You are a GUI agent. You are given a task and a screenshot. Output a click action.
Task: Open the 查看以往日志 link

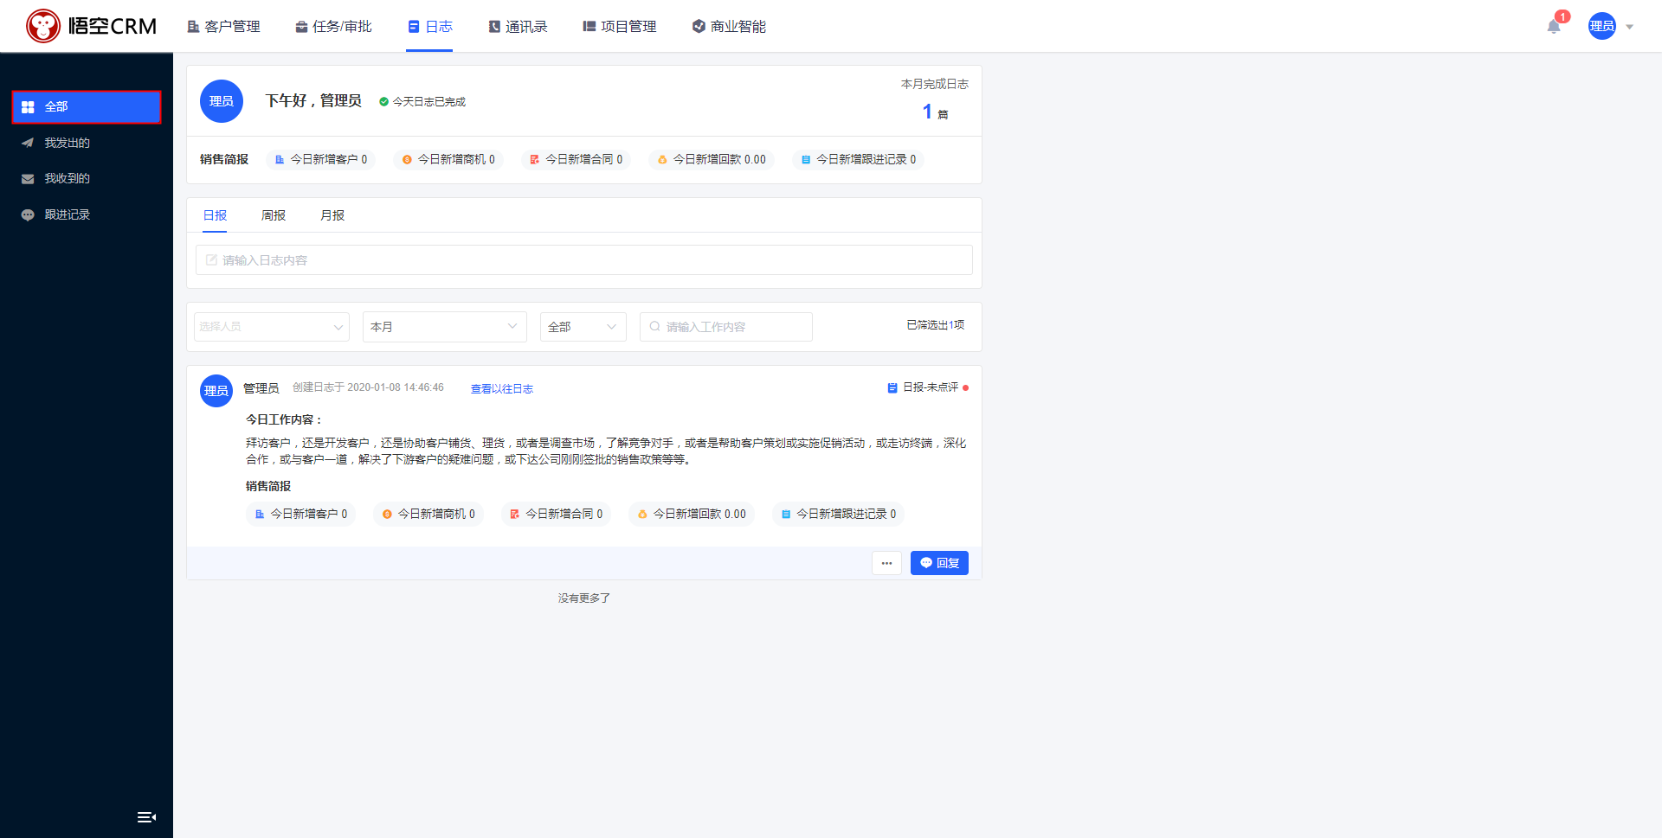point(502,389)
